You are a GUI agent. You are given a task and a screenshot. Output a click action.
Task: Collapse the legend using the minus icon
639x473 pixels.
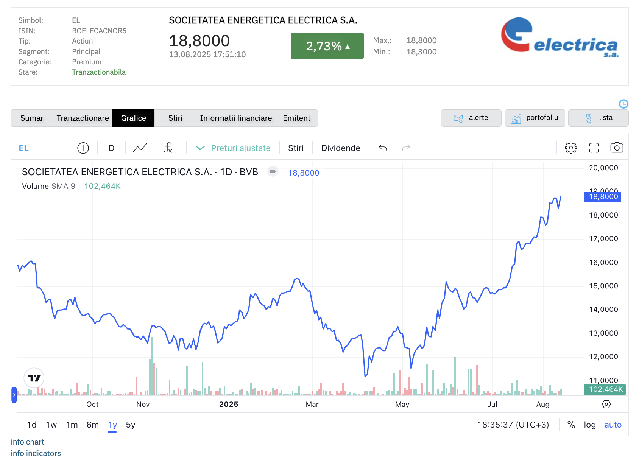273,171
